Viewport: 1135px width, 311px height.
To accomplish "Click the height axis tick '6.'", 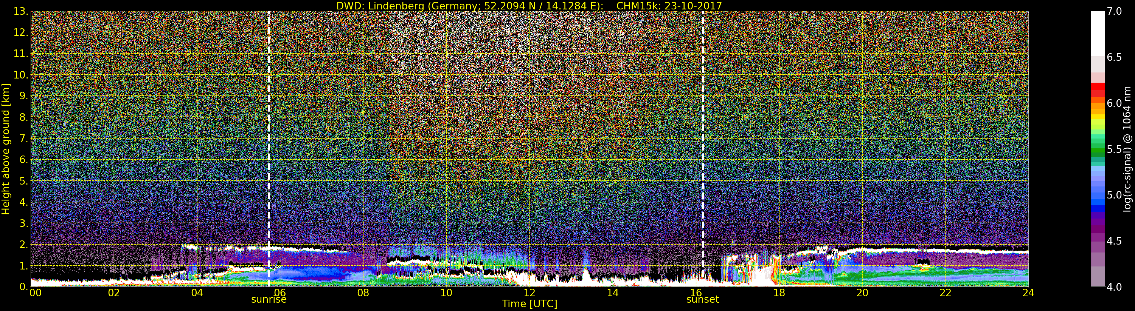I will pos(23,160).
